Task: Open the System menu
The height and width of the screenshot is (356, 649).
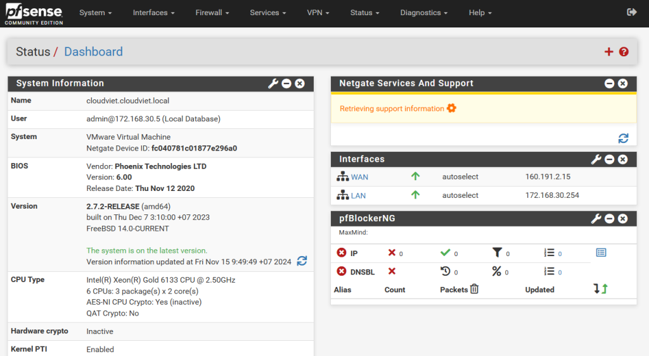Action: 96,13
